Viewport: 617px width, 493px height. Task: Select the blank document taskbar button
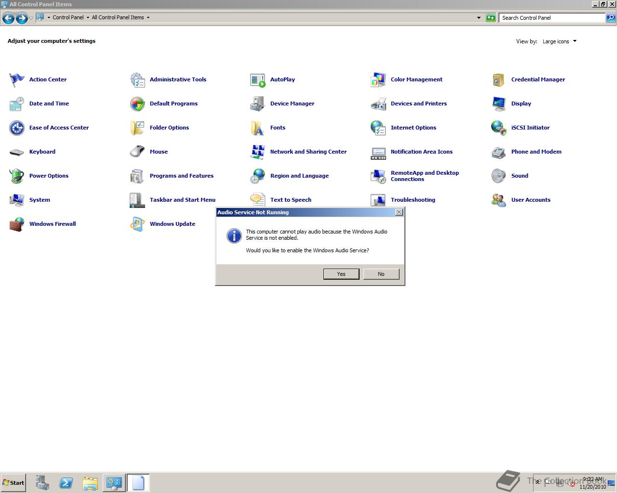tap(138, 483)
